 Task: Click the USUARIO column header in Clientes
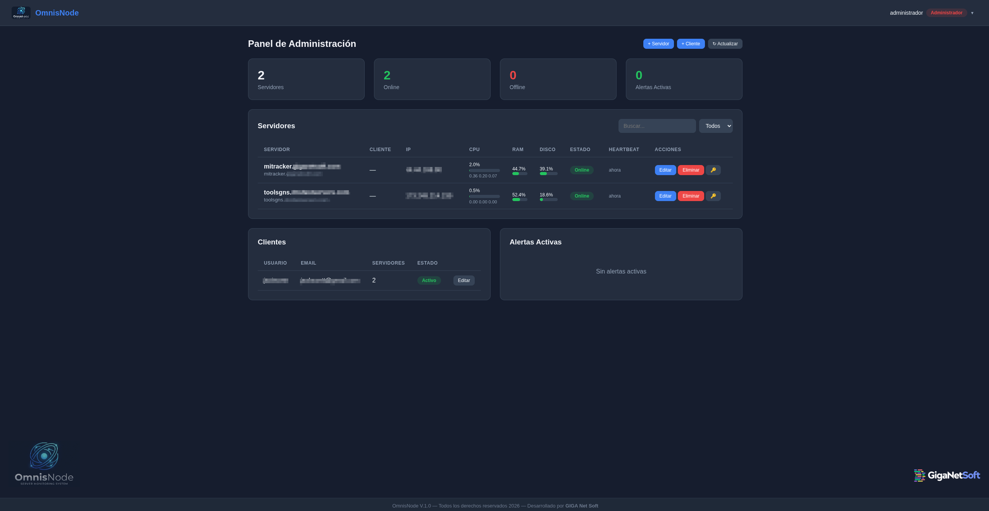(275, 263)
